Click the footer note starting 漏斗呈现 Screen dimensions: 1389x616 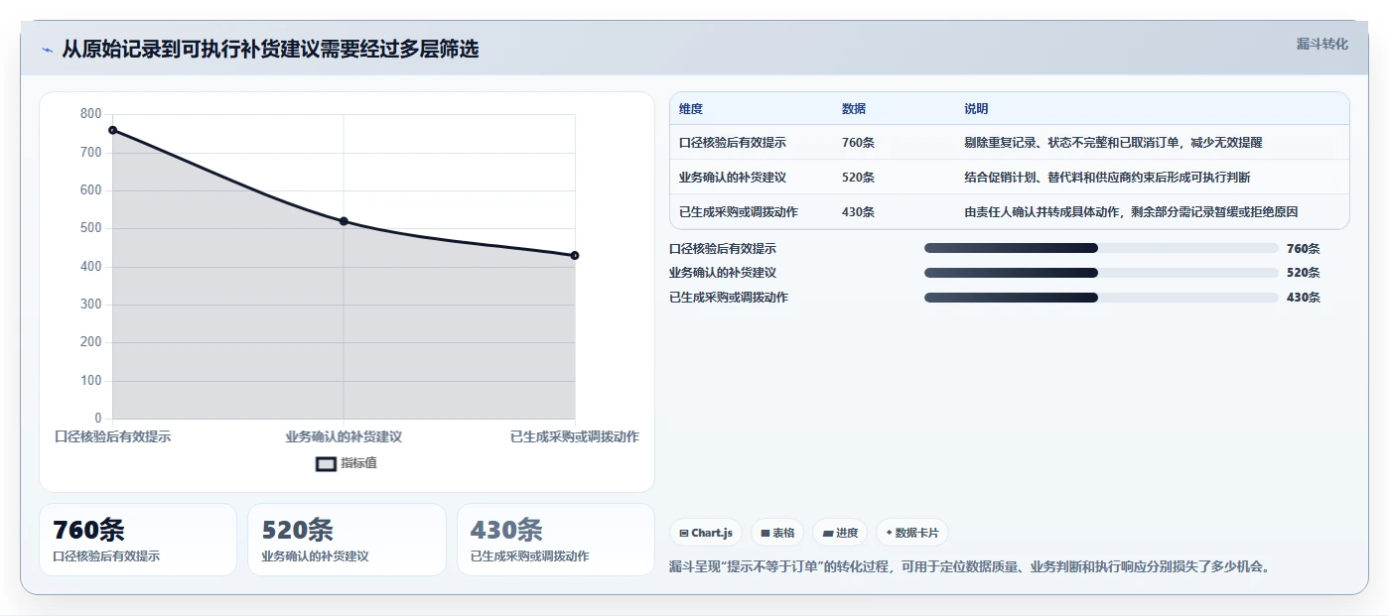pyautogui.click(x=970, y=567)
